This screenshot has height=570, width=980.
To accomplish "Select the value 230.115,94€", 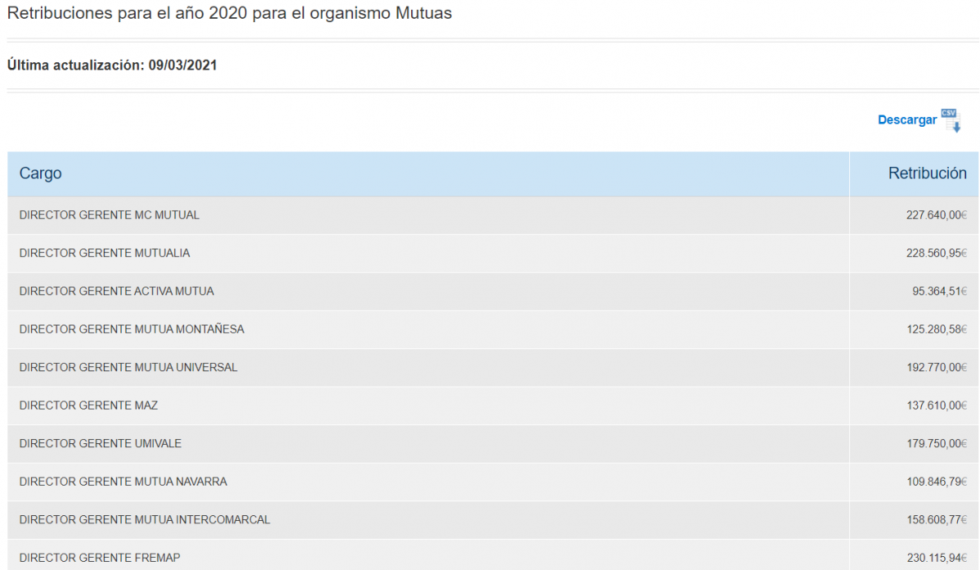I will click(936, 558).
